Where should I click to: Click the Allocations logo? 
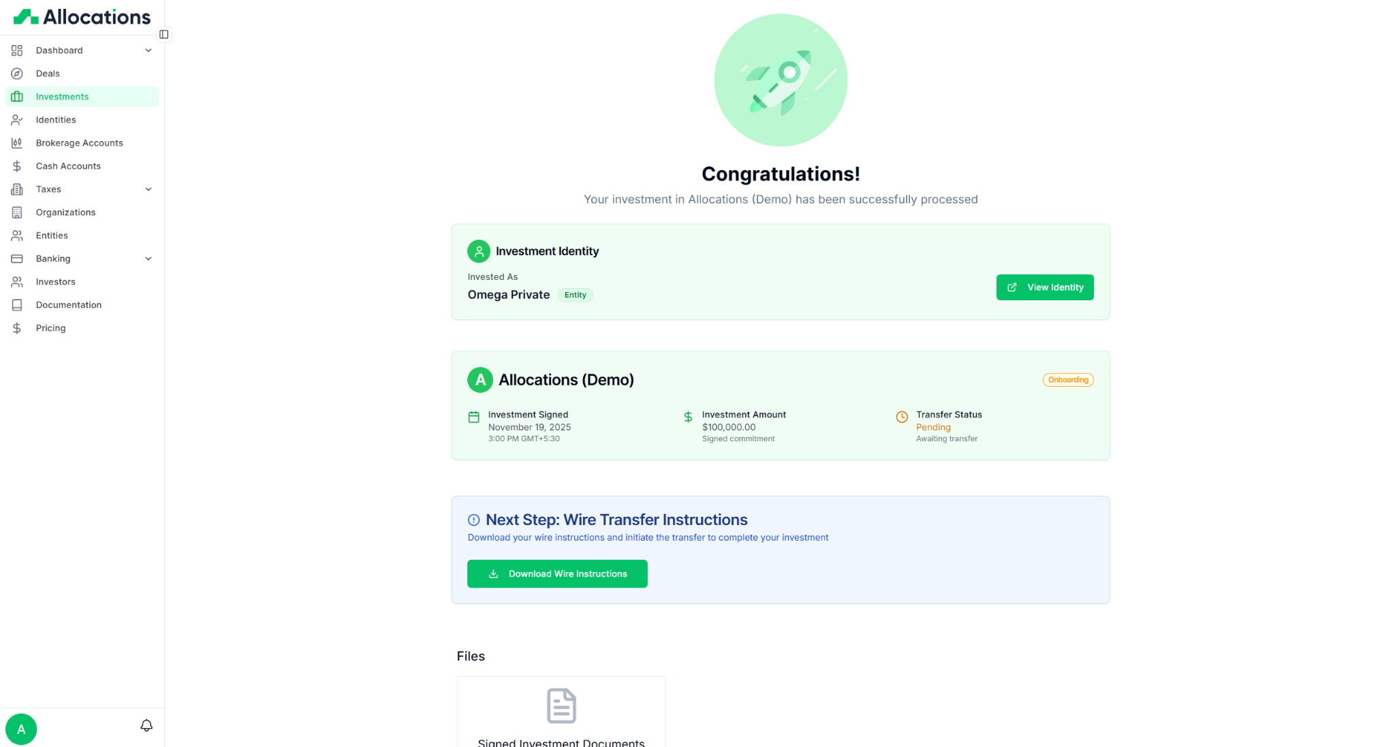pos(82,17)
